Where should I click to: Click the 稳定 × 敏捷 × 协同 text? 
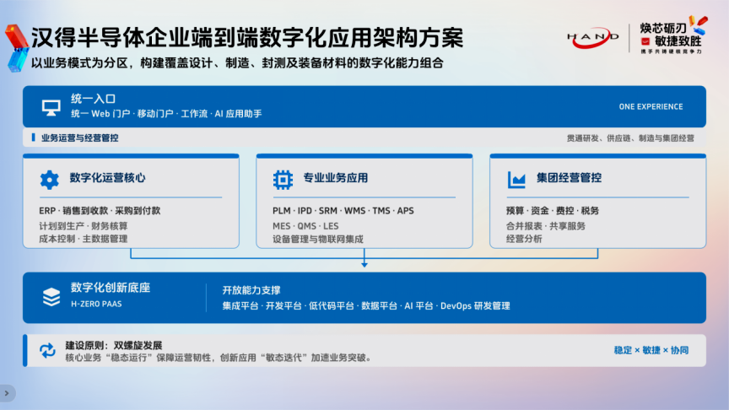pyautogui.click(x=651, y=350)
